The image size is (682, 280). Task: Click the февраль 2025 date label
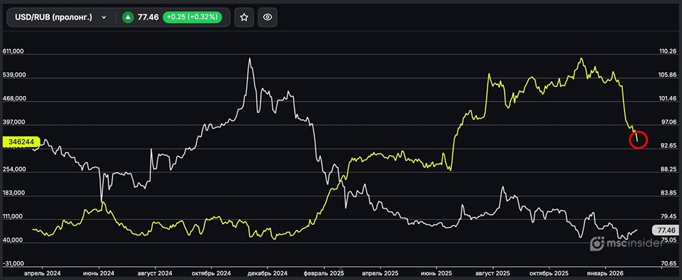pos(324,273)
